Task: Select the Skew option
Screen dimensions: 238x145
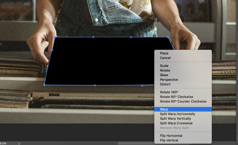Action: pos(183,75)
